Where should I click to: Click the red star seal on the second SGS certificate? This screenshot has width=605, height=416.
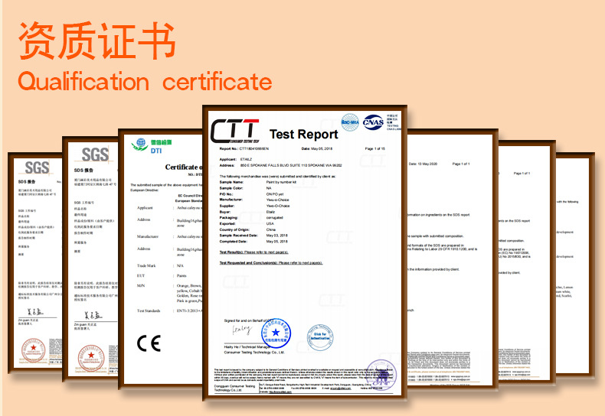(x=91, y=357)
